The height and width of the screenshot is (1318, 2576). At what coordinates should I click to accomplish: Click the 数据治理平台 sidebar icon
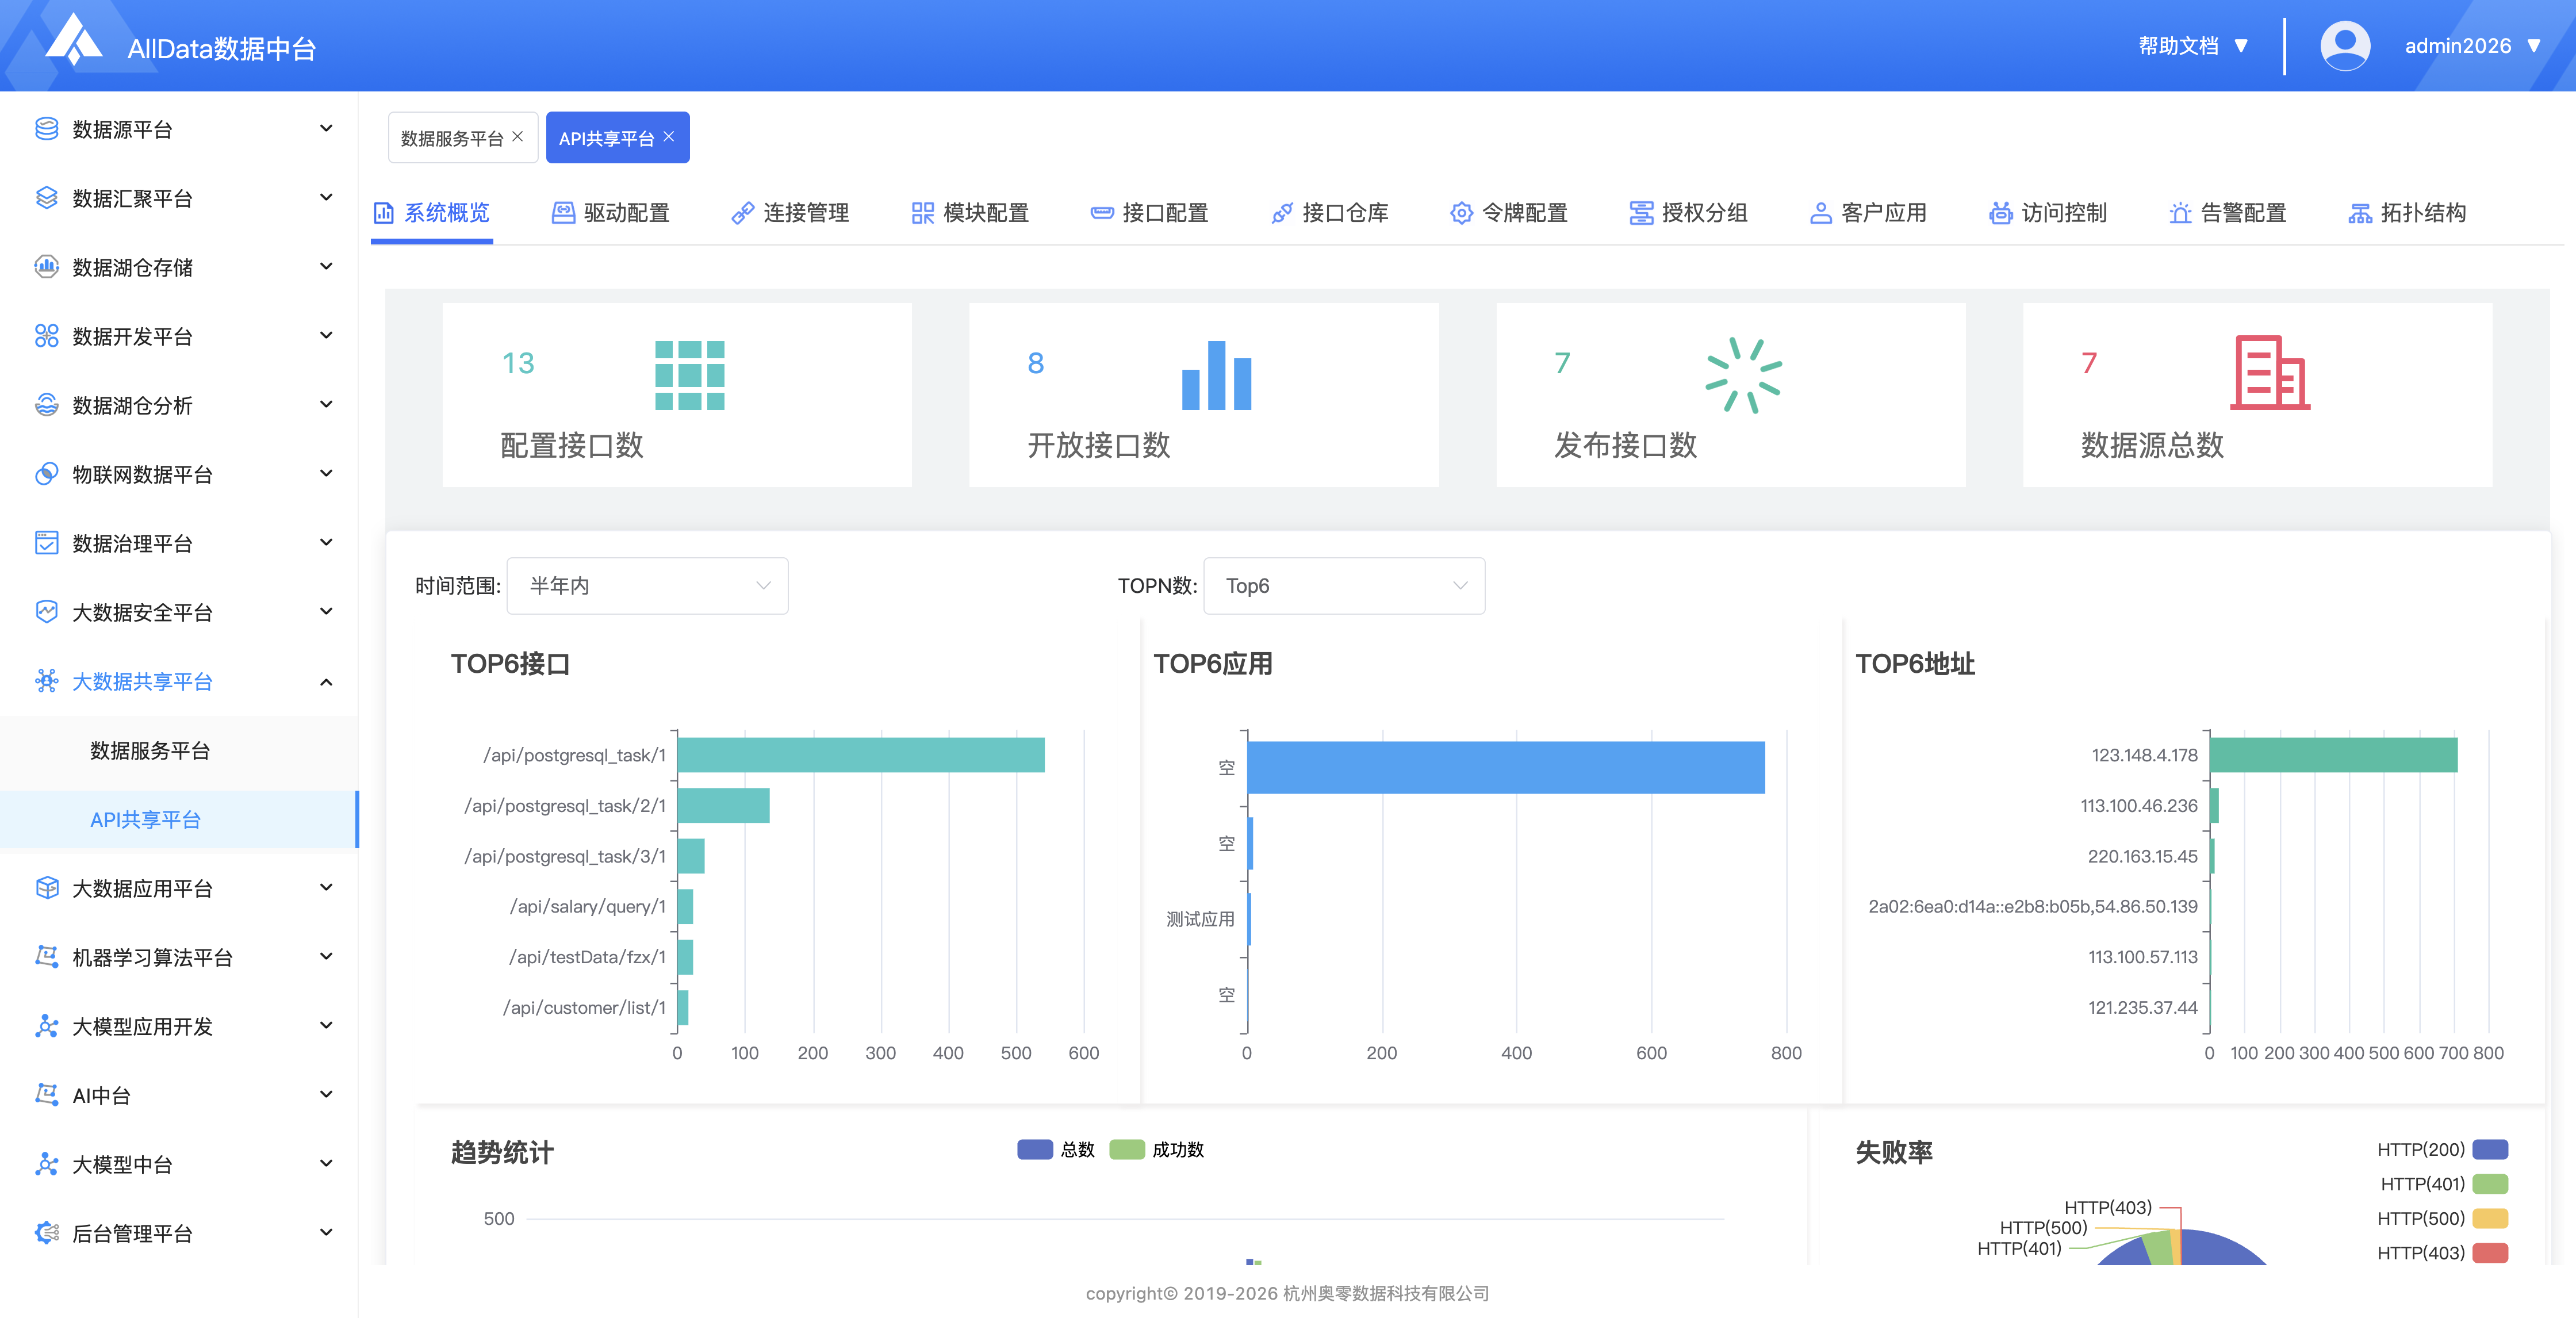(x=46, y=543)
